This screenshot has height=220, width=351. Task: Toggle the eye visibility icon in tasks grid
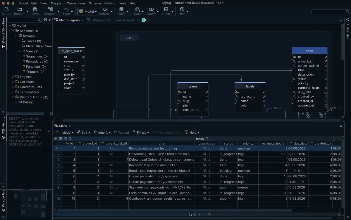(70, 139)
